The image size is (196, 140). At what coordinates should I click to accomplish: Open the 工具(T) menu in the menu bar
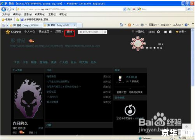52,14
